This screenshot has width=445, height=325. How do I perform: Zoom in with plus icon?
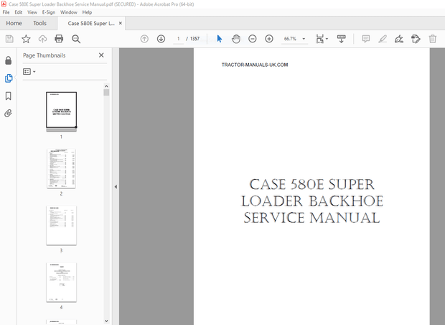click(269, 39)
